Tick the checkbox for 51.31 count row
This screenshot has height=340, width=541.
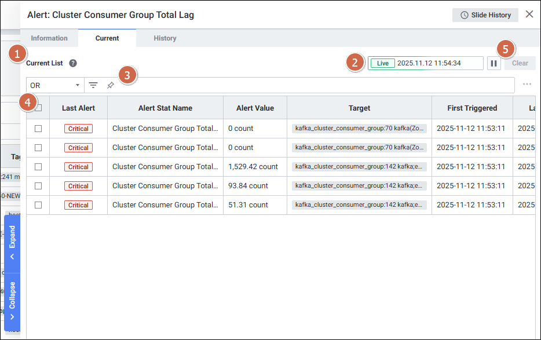pos(38,205)
